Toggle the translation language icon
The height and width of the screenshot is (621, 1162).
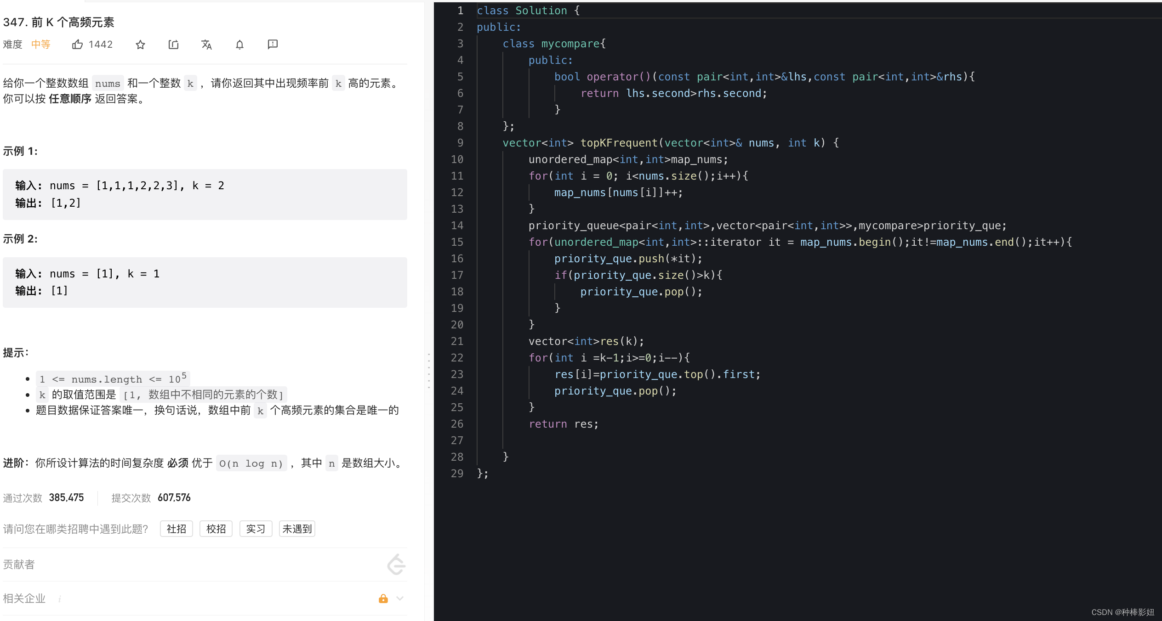click(206, 45)
